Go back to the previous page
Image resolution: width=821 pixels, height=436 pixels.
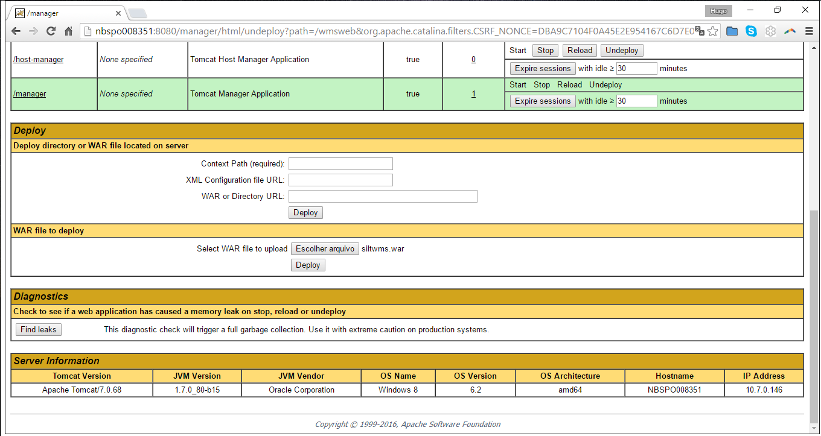(x=16, y=31)
